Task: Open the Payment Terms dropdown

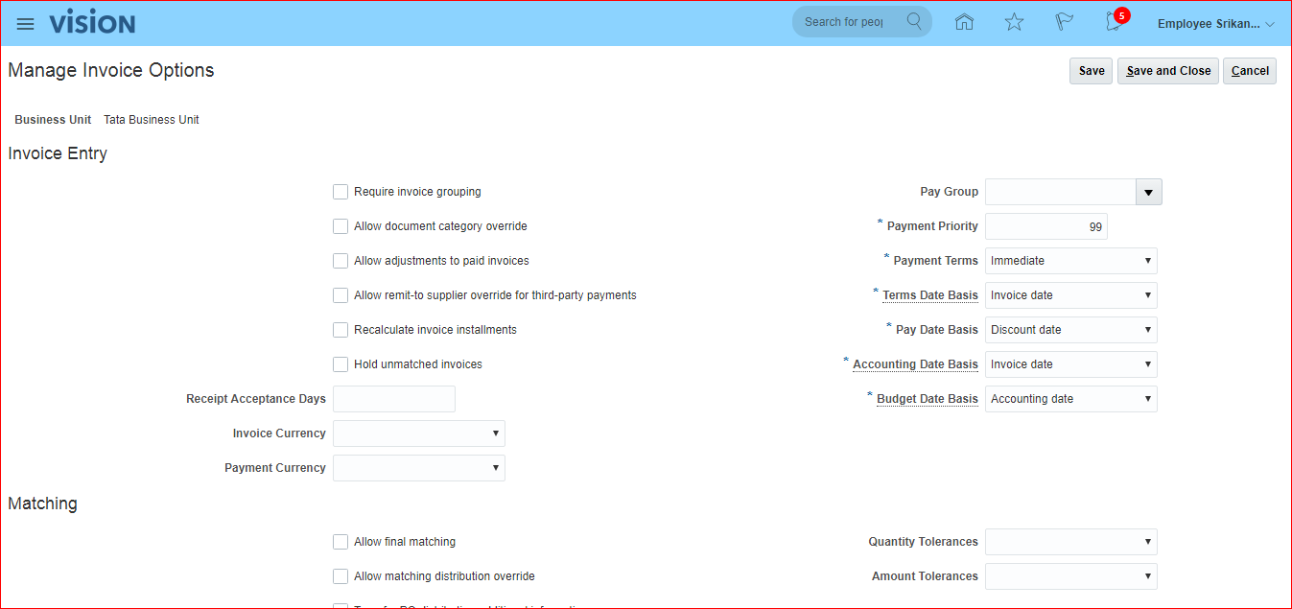Action: click(1070, 261)
